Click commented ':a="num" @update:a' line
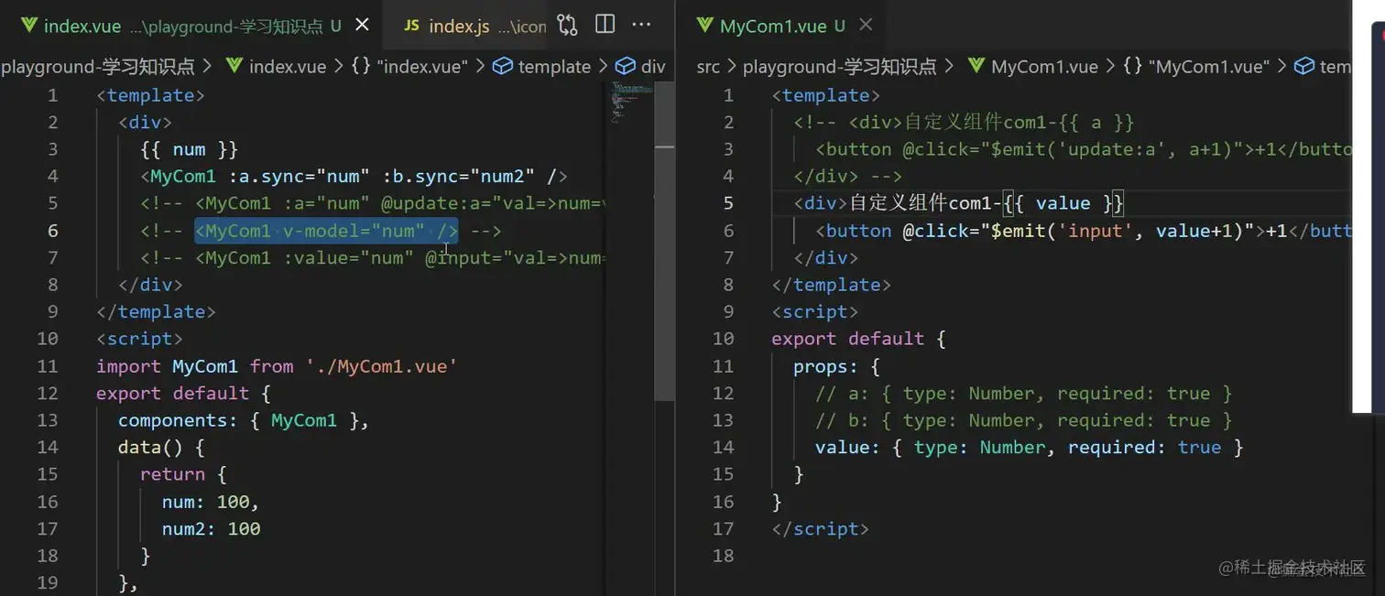This screenshot has height=596, width=1385. point(373,203)
